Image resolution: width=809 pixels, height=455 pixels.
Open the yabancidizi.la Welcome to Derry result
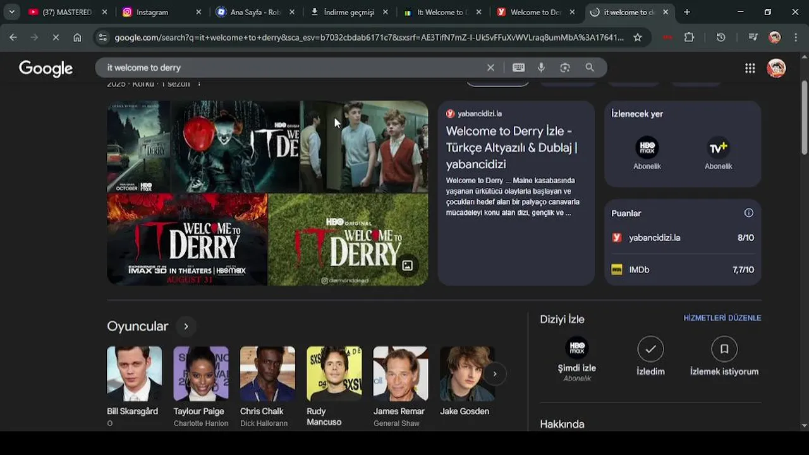511,147
